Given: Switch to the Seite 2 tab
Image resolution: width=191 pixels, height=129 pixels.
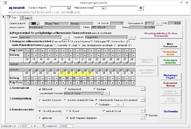Looking at the screenshot, I should click(26, 18).
